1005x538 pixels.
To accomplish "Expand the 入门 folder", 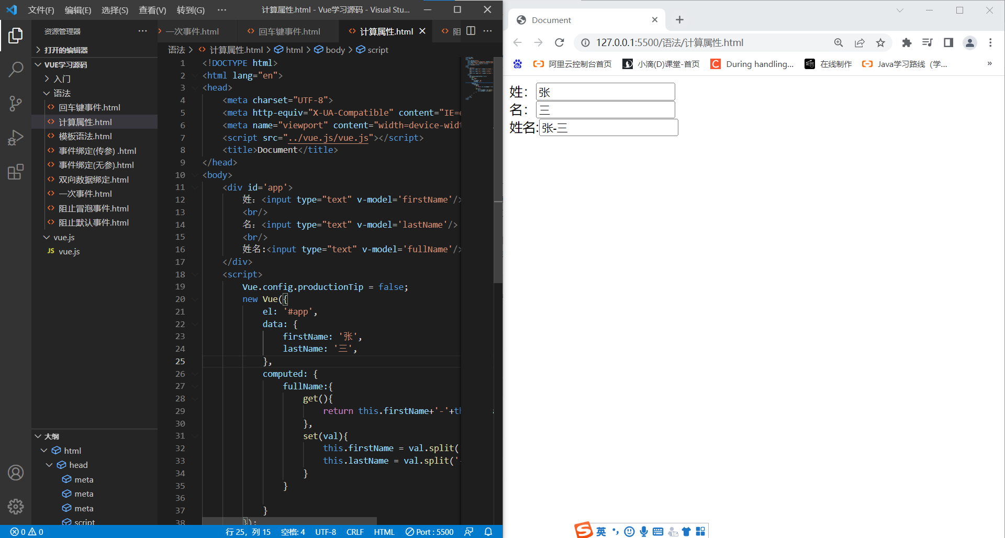I will click(x=62, y=79).
